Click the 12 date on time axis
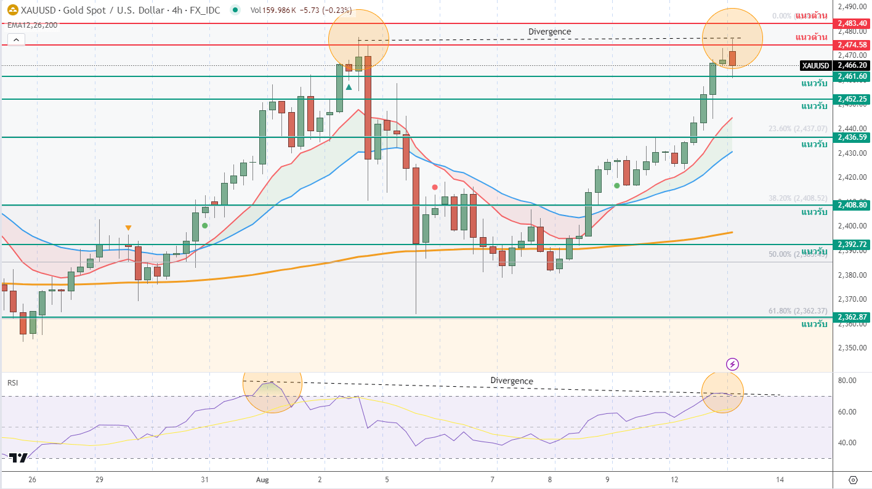This screenshot has height=489, width=872. tap(674, 480)
